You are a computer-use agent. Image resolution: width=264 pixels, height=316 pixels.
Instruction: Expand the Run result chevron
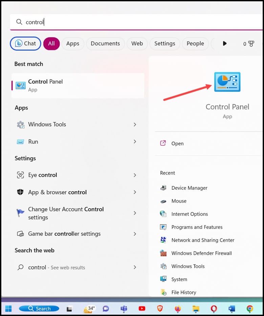pos(135,141)
